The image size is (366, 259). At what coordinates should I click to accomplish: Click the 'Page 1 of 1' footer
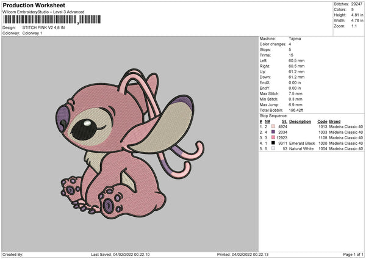click(353, 255)
